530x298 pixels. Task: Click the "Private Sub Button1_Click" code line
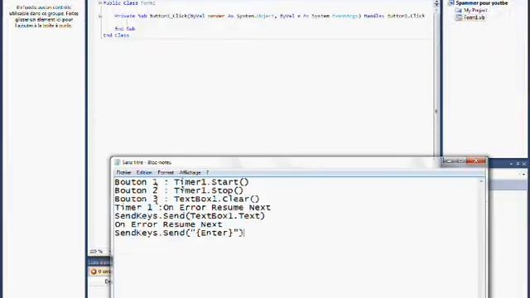click(269, 16)
